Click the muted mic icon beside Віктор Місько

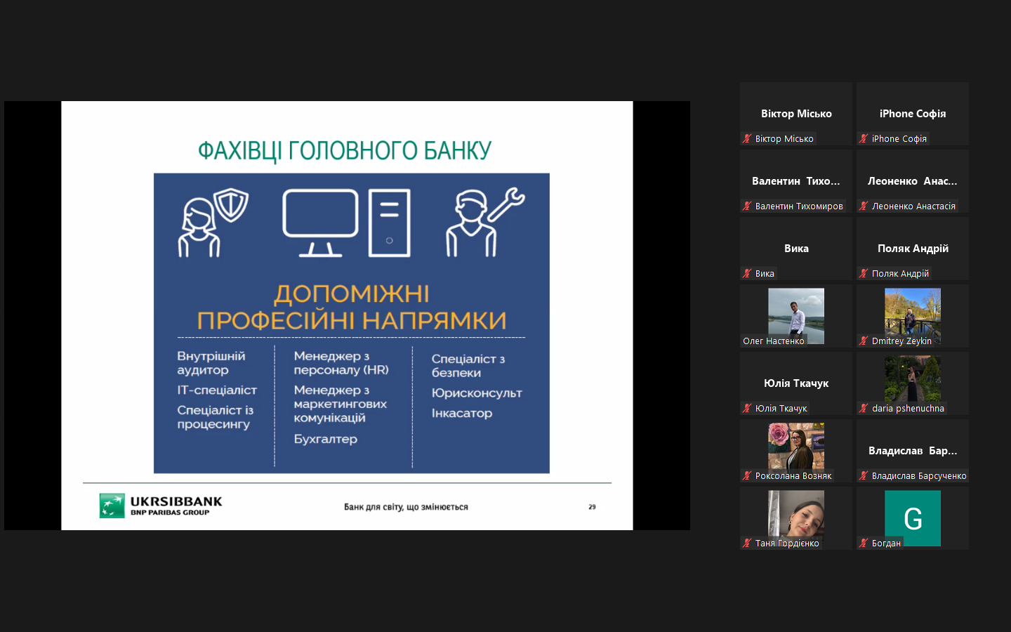click(747, 139)
